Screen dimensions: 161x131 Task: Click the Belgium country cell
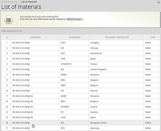click(x=116, y=85)
